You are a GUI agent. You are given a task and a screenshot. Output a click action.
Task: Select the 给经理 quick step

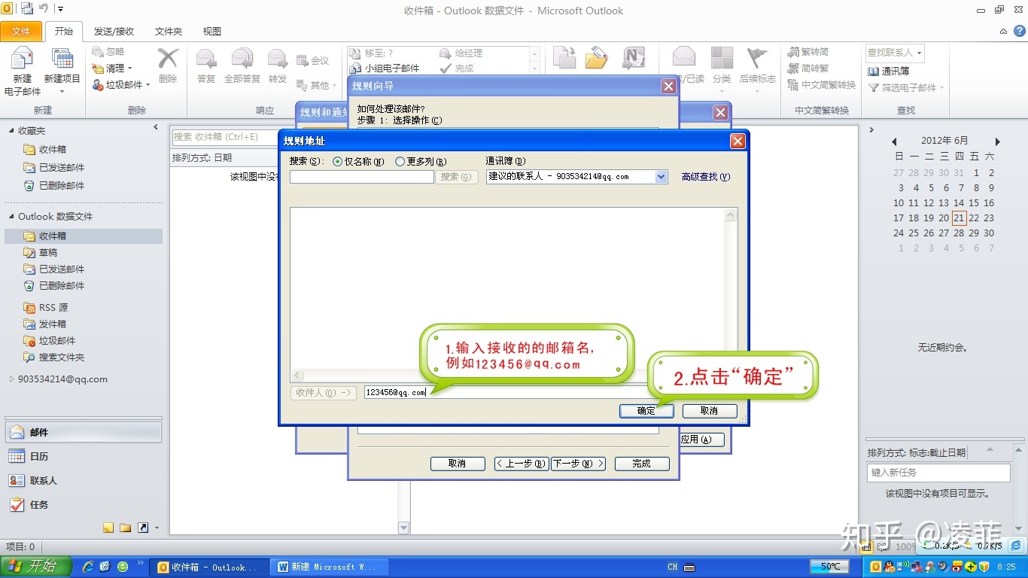pos(461,53)
